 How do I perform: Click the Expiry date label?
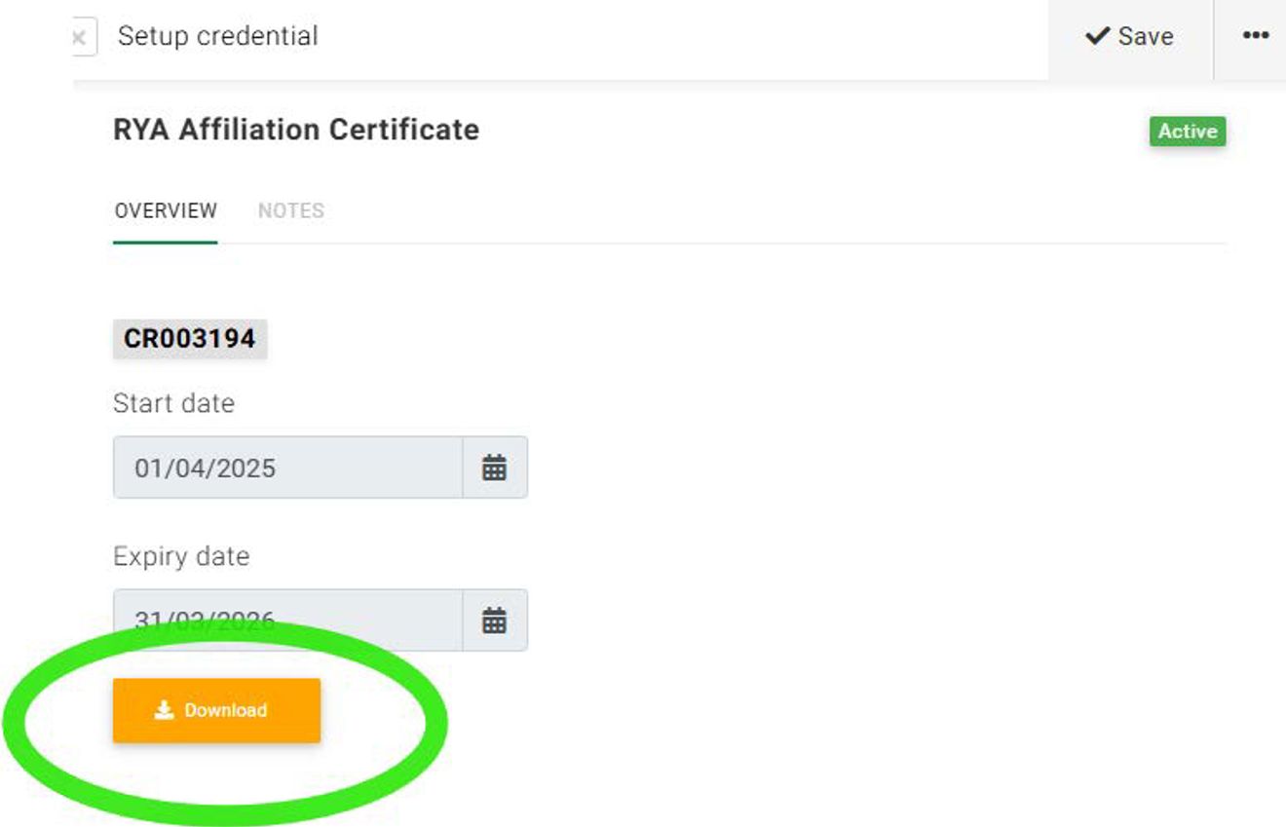(181, 556)
